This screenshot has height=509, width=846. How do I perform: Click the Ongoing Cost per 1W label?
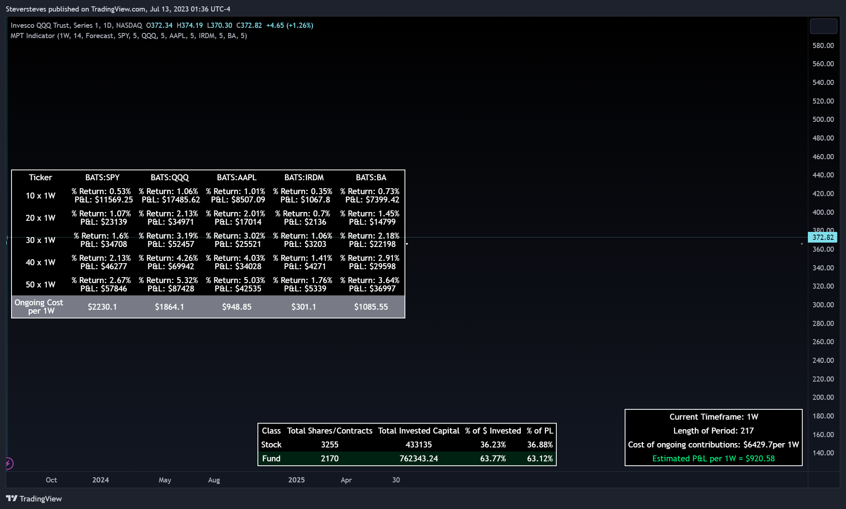(39, 307)
